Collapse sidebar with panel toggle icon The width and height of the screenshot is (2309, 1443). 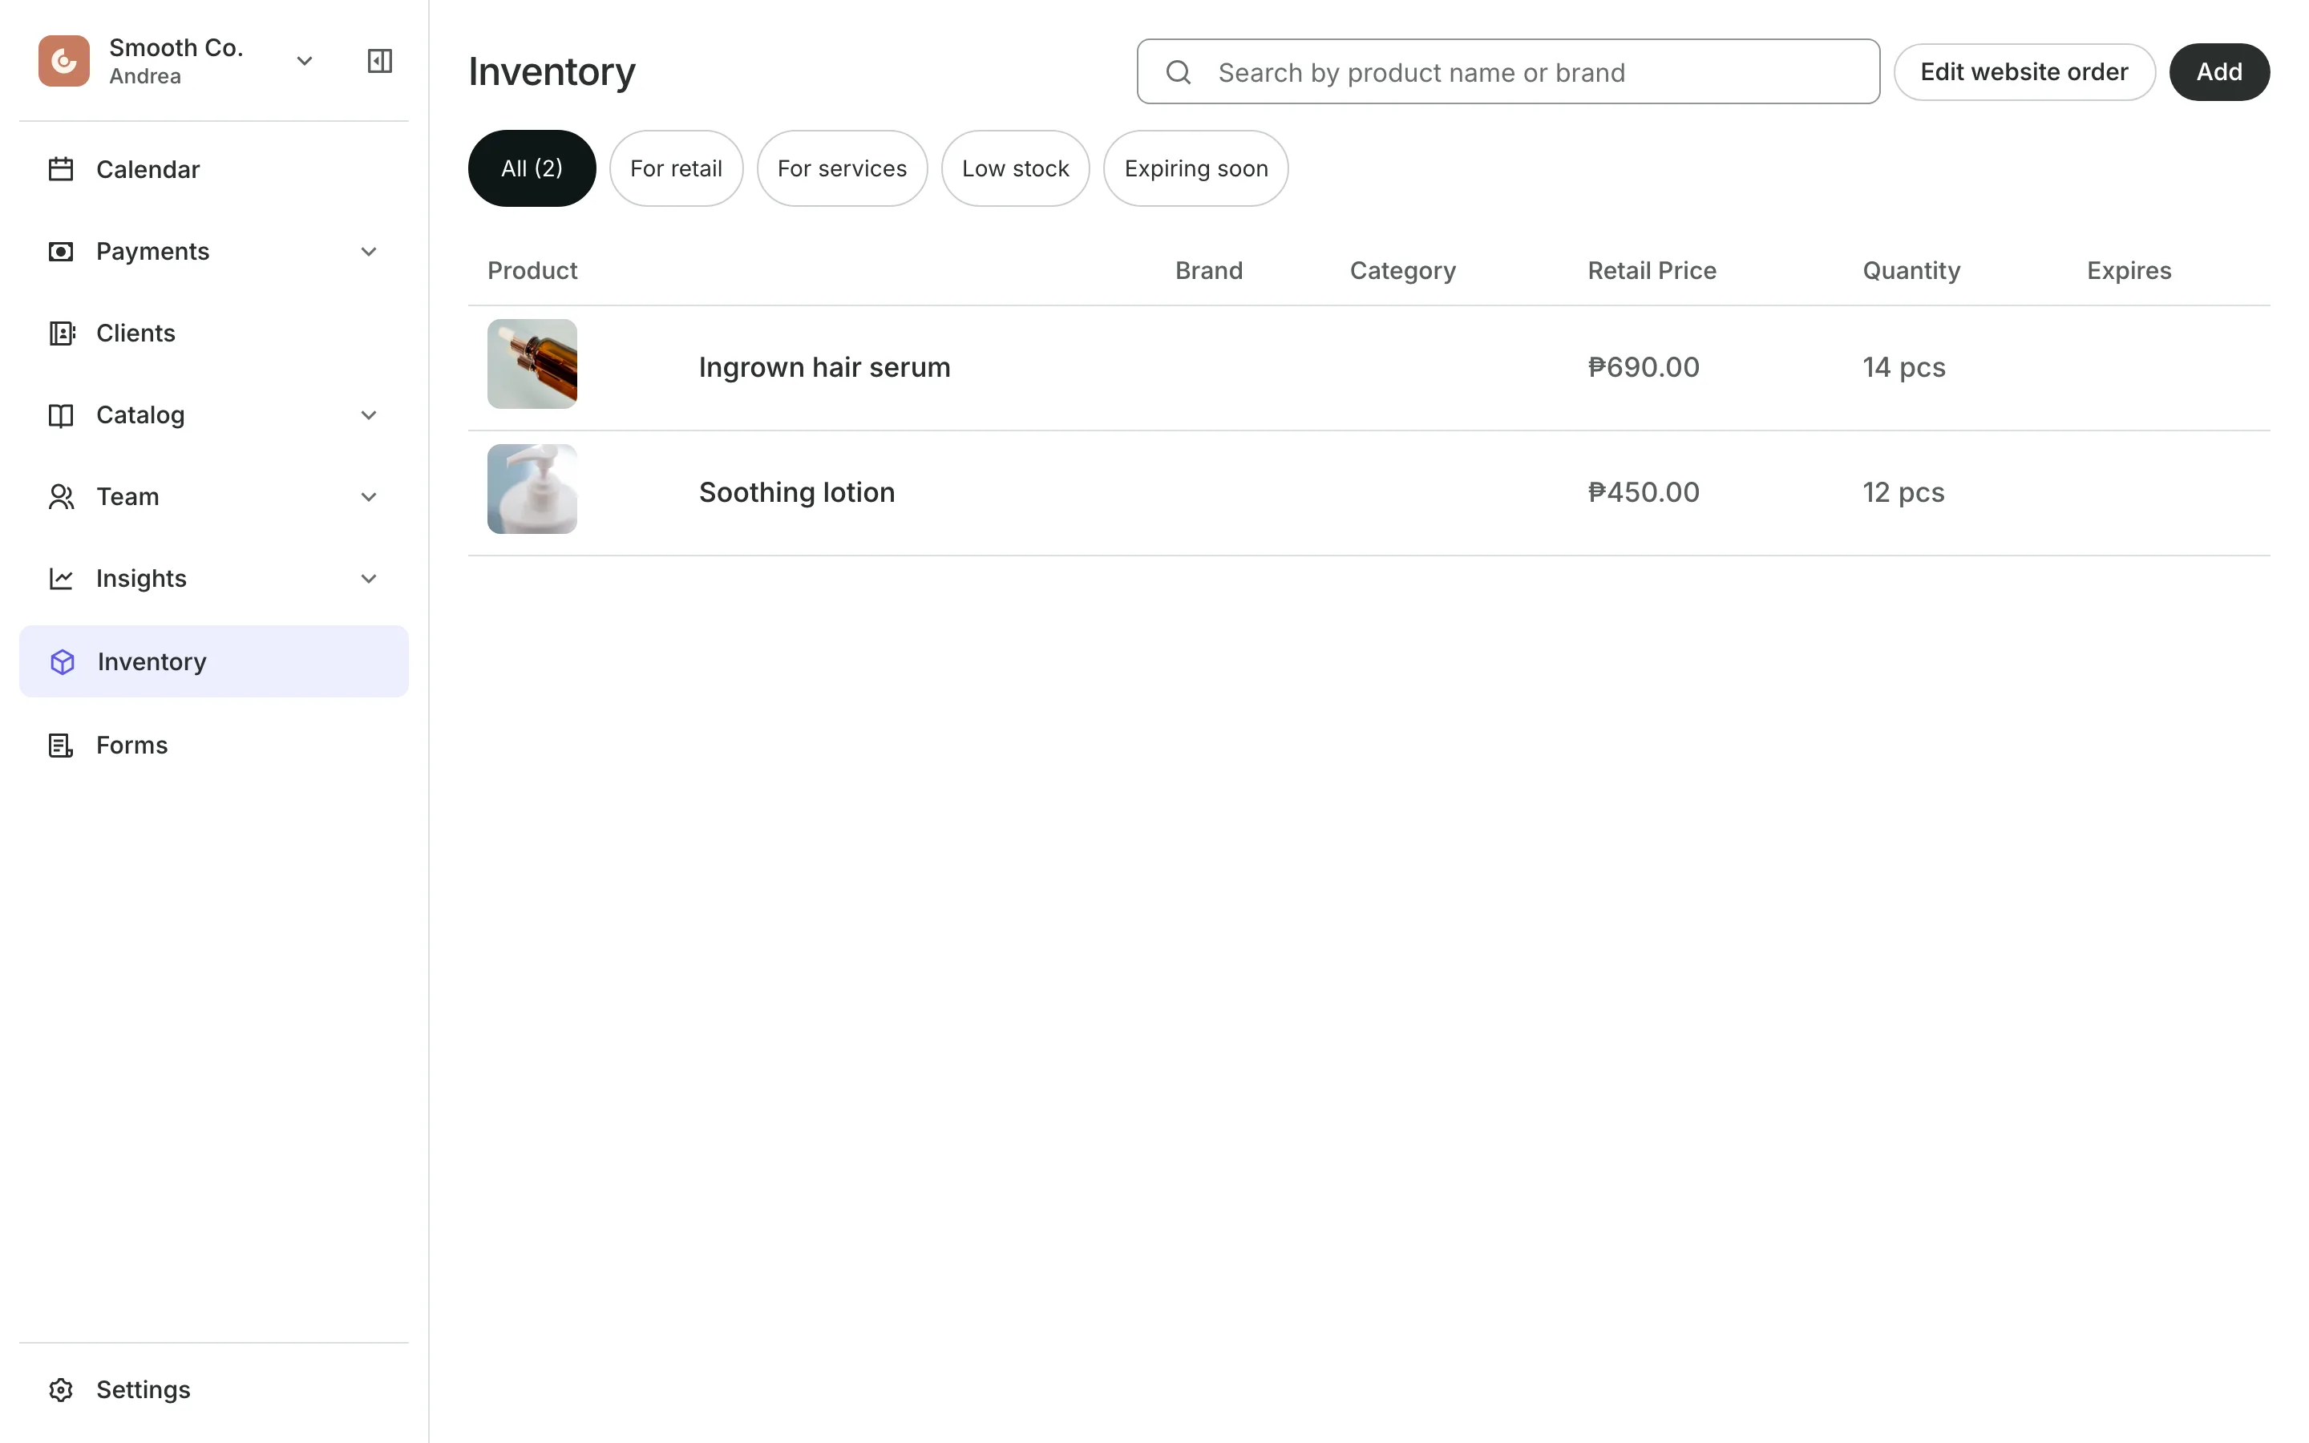pyautogui.click(x=380, y=61)
